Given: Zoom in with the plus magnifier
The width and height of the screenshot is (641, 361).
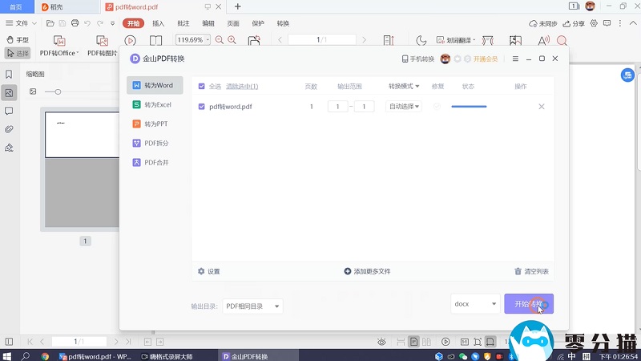Looking at the screenshot, I should [x=232, y=40].
